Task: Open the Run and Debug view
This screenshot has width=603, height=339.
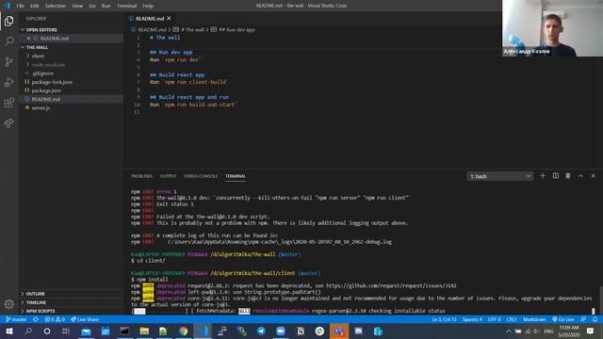Action: point(8,82)
